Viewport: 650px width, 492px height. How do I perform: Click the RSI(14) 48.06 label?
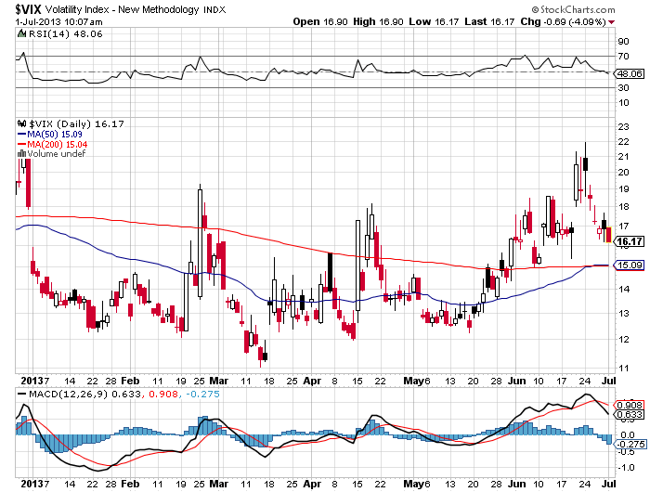click(66, 34)
